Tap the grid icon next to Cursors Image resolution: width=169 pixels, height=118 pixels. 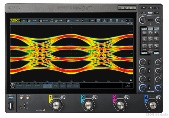coord(117,21)
